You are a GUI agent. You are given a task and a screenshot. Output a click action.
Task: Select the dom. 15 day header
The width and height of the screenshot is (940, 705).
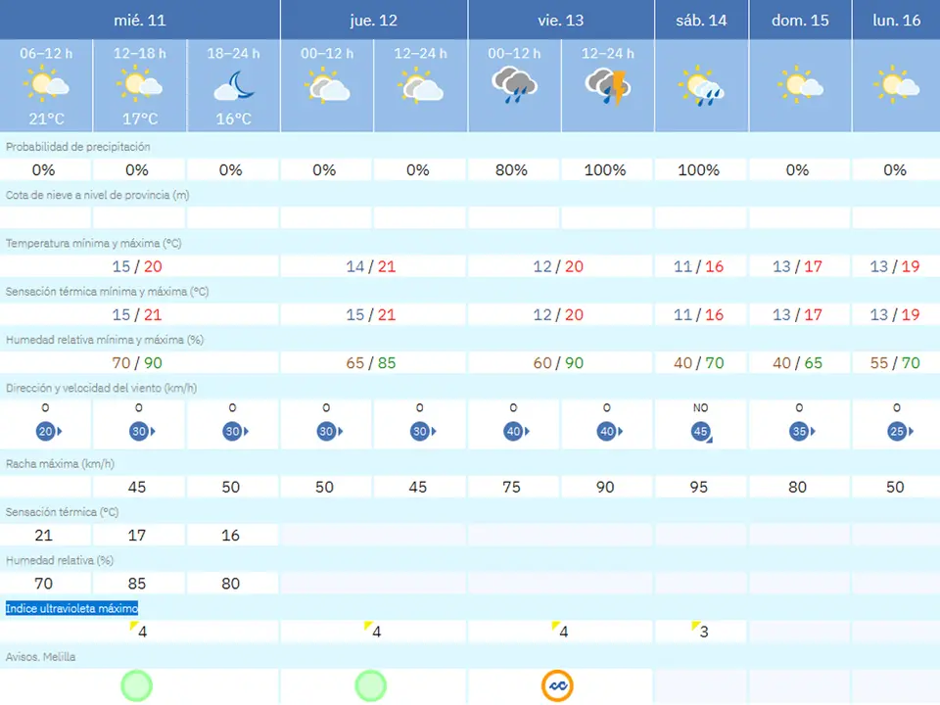click(x=800, y=20)
